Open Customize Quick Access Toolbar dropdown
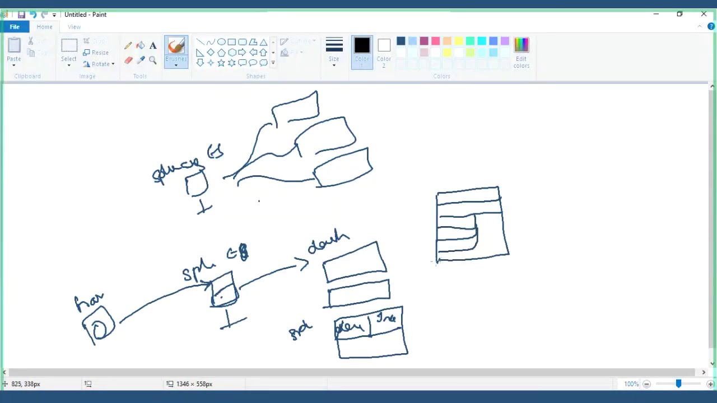717x403 pixels. click(54, 15)
